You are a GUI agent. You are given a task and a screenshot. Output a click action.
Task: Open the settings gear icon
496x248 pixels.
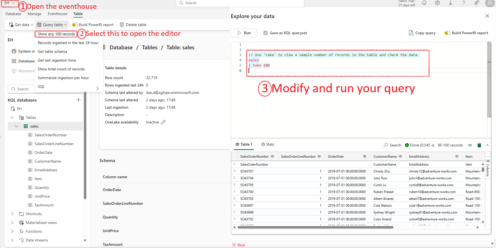click(x=437, y=3)
